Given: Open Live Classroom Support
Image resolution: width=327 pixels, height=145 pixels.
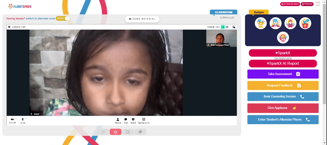Looking at the screenshot, I should [290, 4].
